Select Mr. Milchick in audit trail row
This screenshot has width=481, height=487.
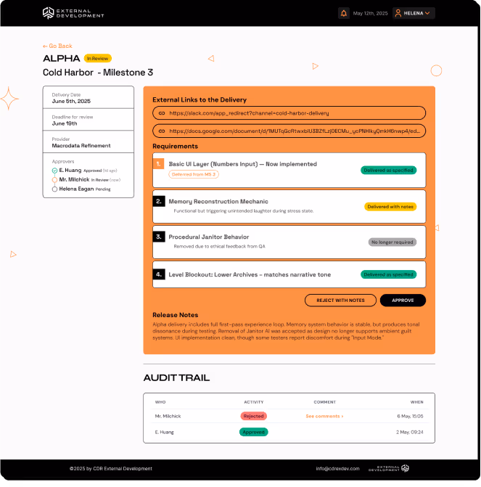click(x=168, y=416)
